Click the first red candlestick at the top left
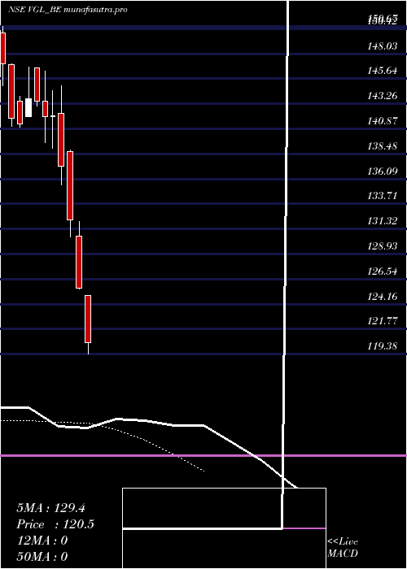Viewport: 407px width, 569px height. click(3, 48)
